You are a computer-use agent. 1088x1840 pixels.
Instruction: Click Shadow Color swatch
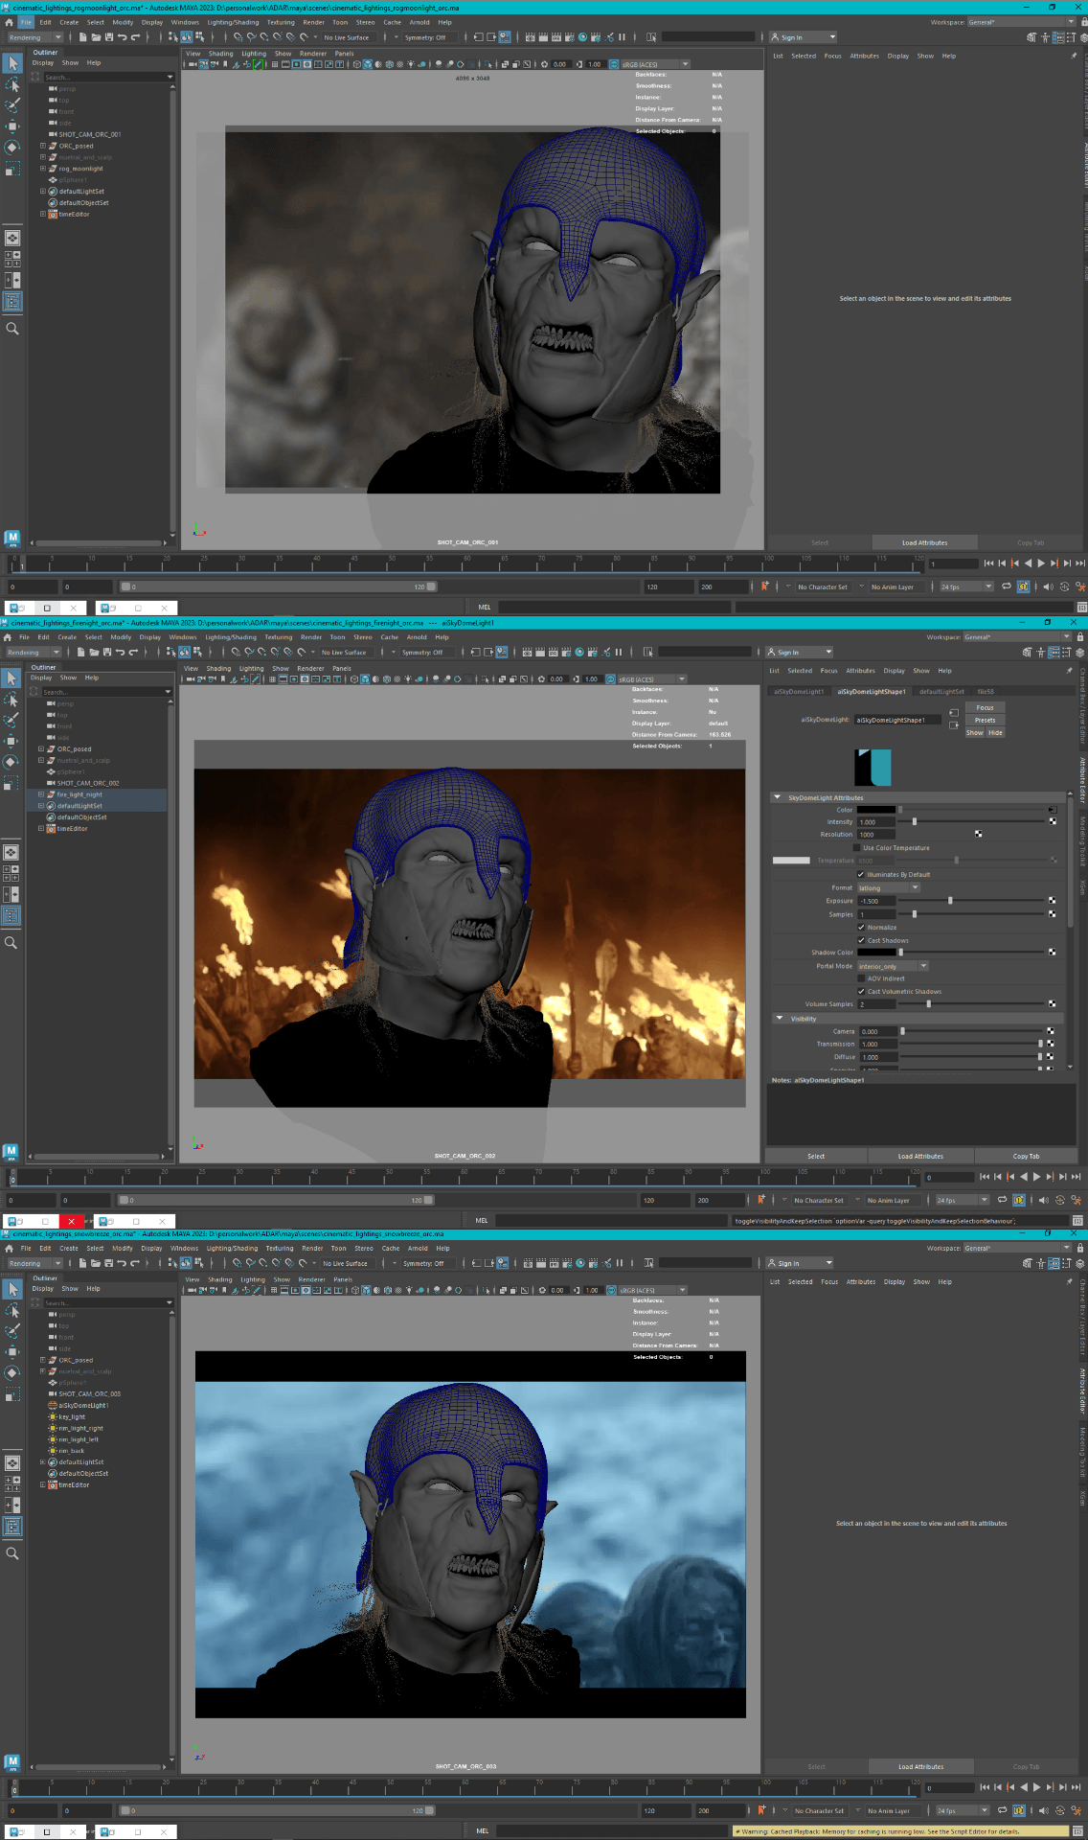tap(876, 953)
